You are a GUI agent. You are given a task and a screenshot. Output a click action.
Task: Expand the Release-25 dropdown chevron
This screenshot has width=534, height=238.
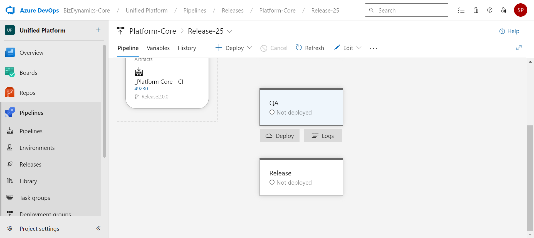pyautogui.click(x=230, y=31)
